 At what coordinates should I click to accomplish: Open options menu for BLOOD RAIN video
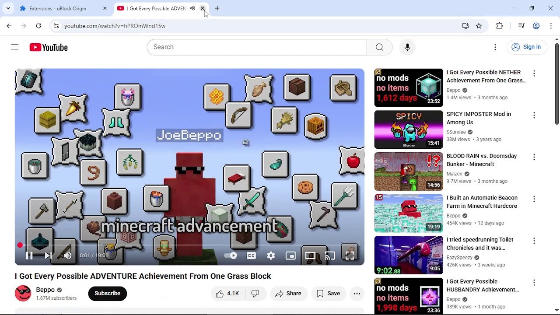pos(534,157)
